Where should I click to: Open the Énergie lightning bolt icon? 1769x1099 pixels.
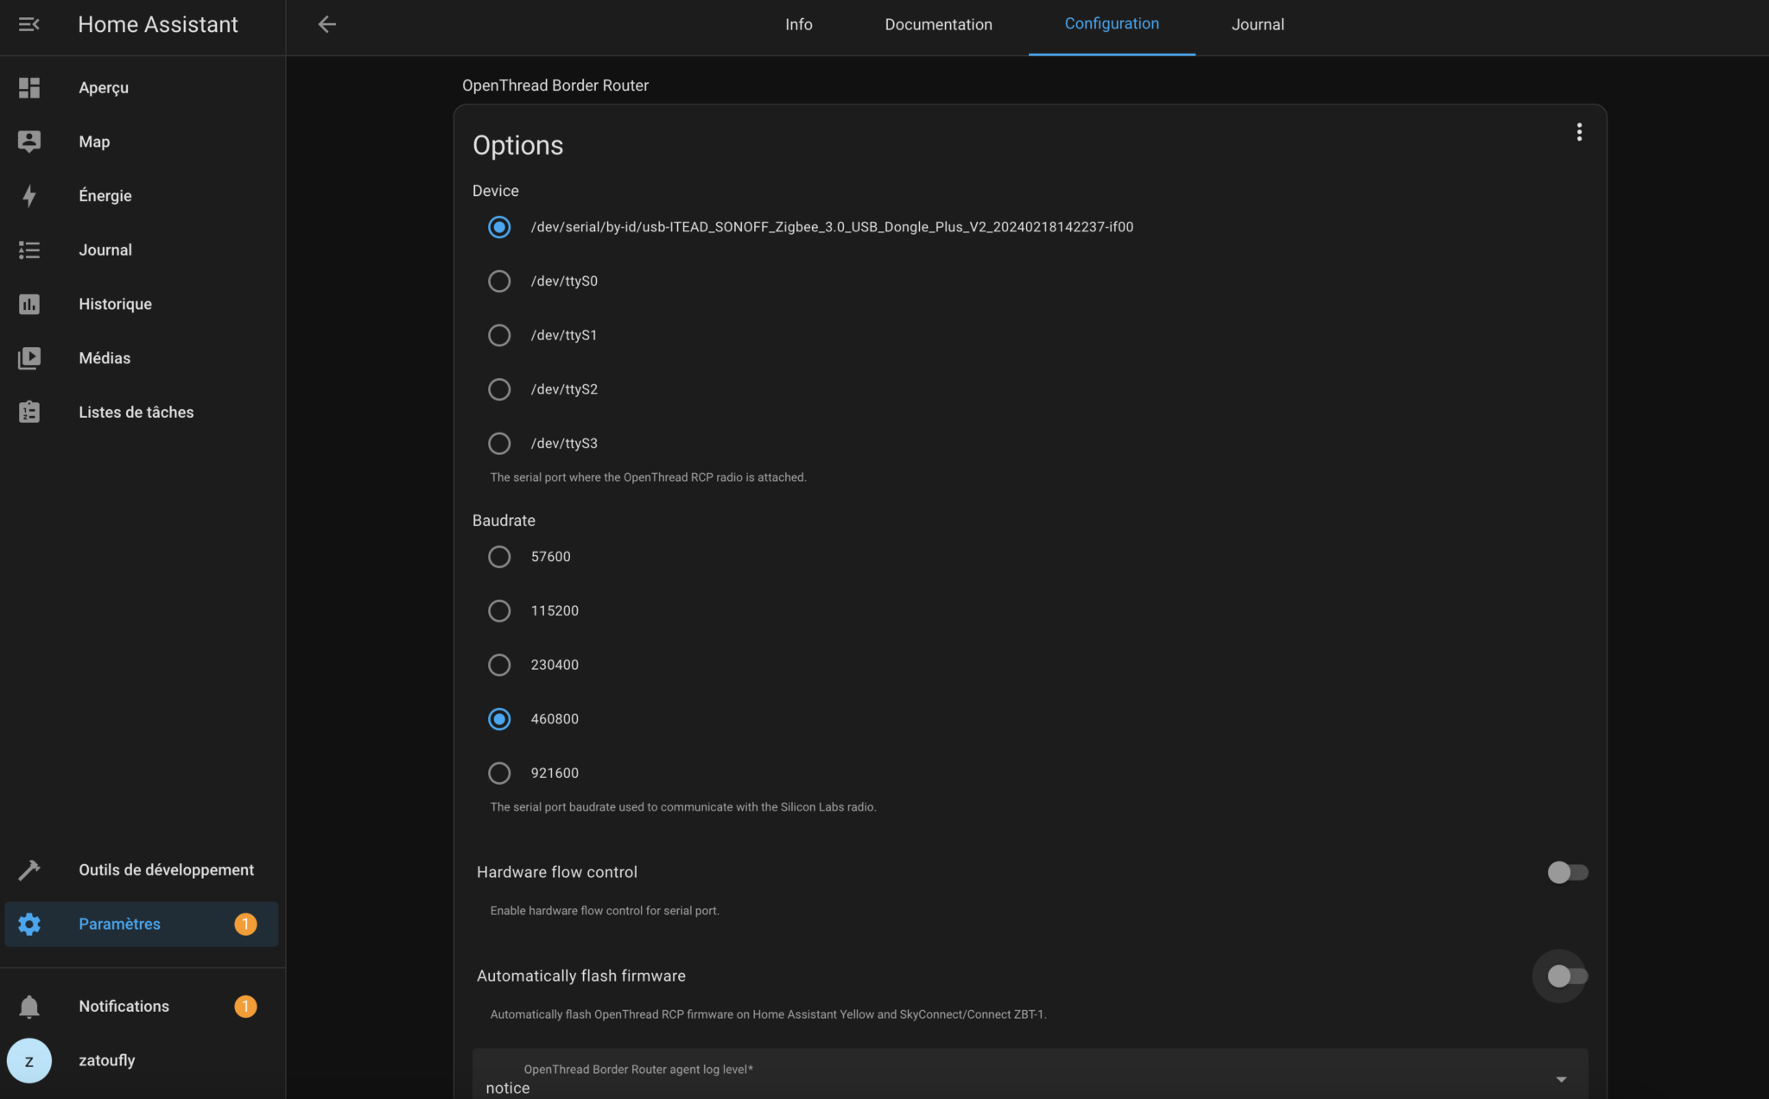tap(29, 196)
